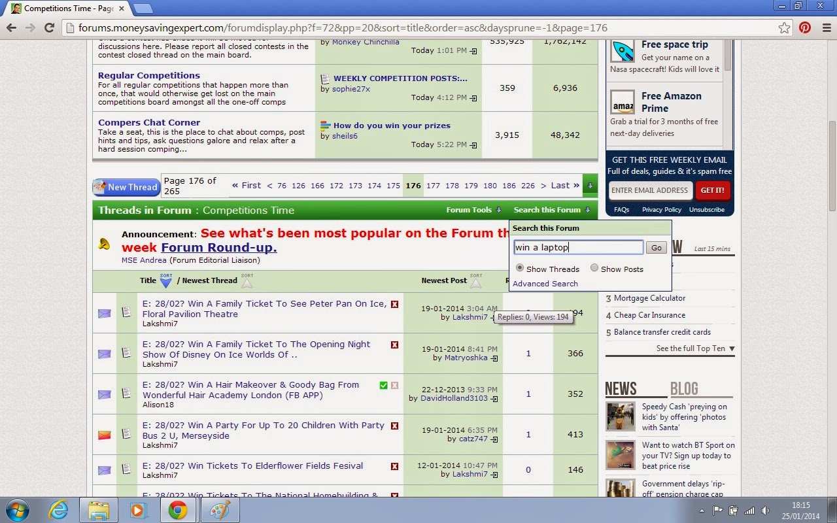Open Speedy Cash news thumbnail
Viewport: 837px width, 523px height.
tap(620, 417)
